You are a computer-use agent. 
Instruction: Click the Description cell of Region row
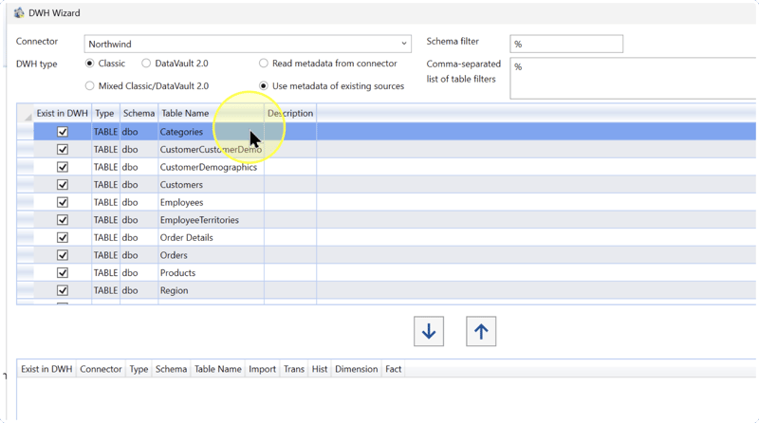click(290, 290)
